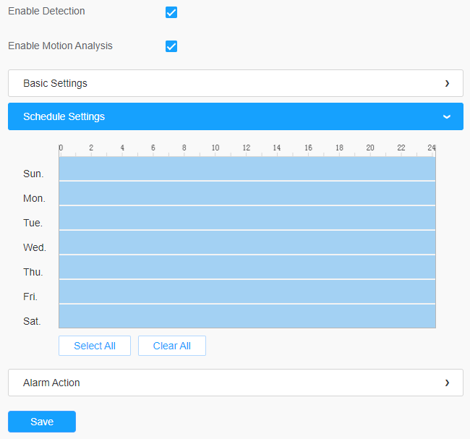Screen dimensions: 470x439
Task: Click the Sunday schedule bar
Action: point(247,169)
